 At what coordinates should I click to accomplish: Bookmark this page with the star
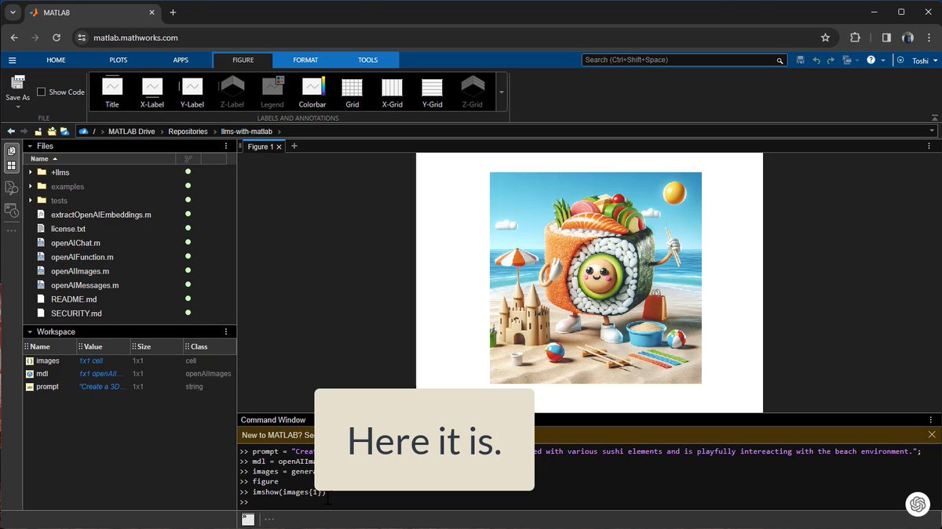pos(825,37)
